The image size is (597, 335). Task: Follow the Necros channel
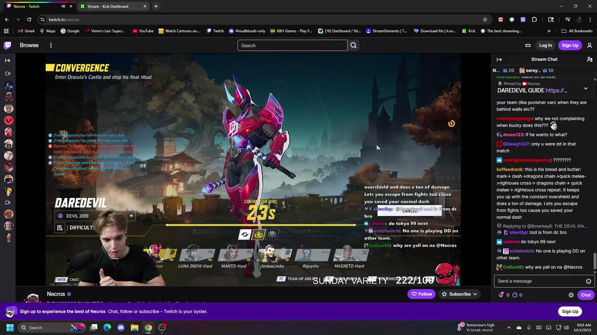point(422,294)
